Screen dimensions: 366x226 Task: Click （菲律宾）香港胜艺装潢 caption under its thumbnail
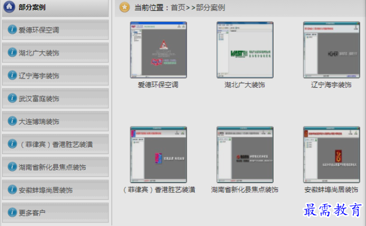tap(159, 190)
